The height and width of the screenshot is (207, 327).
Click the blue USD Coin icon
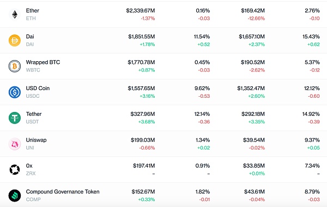[x=15, y=92]
